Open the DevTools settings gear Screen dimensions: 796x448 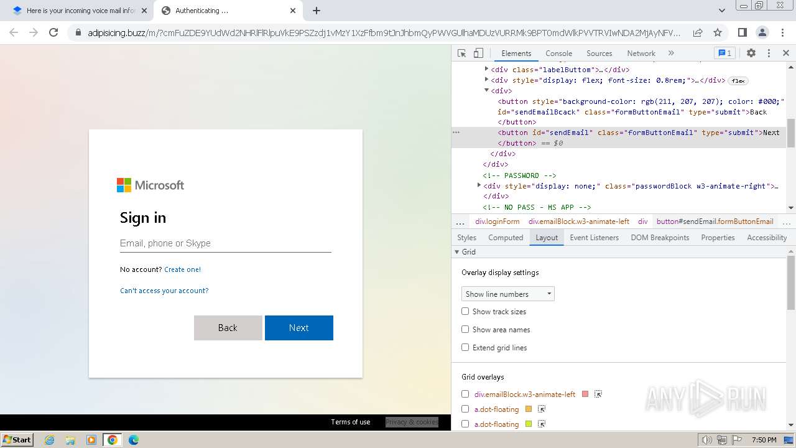tap(751, 54)
